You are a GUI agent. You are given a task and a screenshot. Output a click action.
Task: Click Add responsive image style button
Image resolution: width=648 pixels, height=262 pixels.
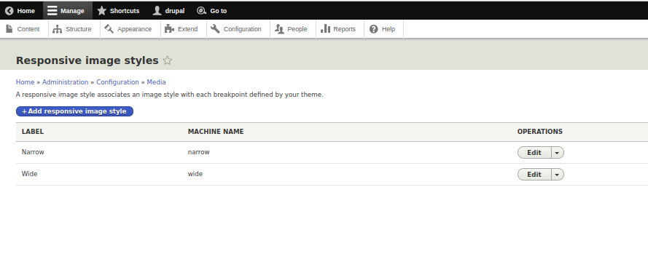(75, 111)
